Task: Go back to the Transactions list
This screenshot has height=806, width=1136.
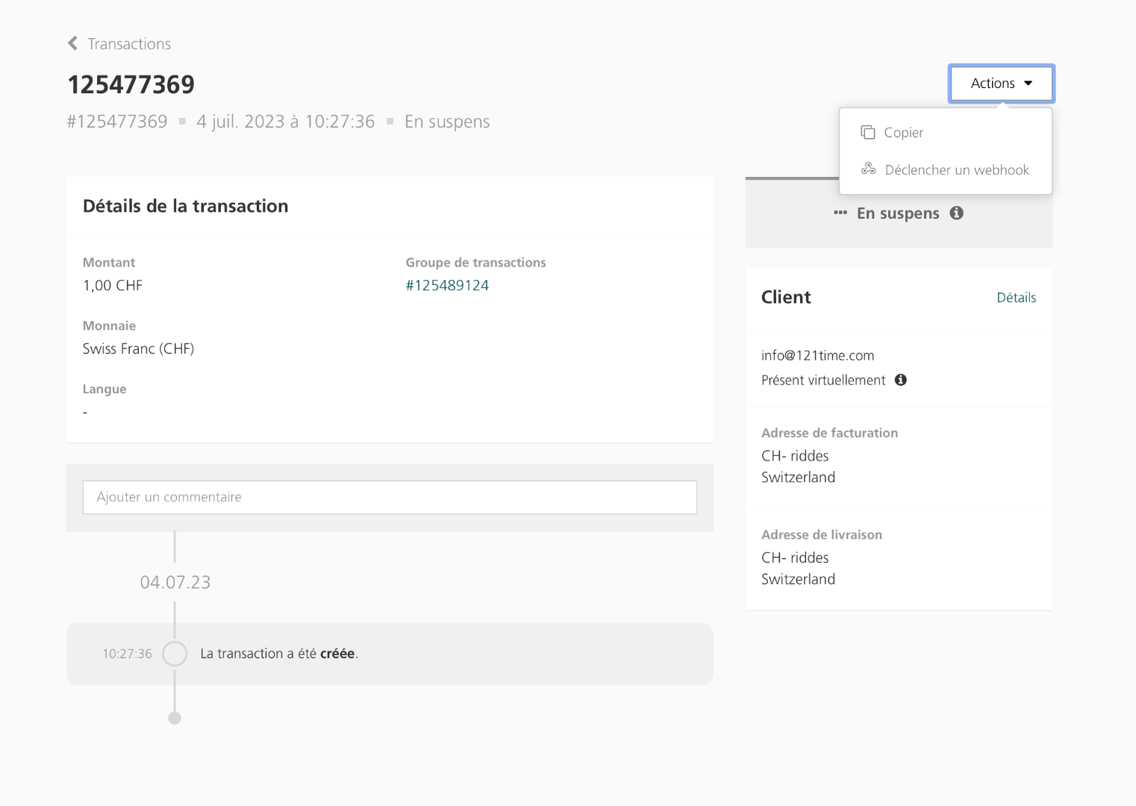Action: (129, 44)
